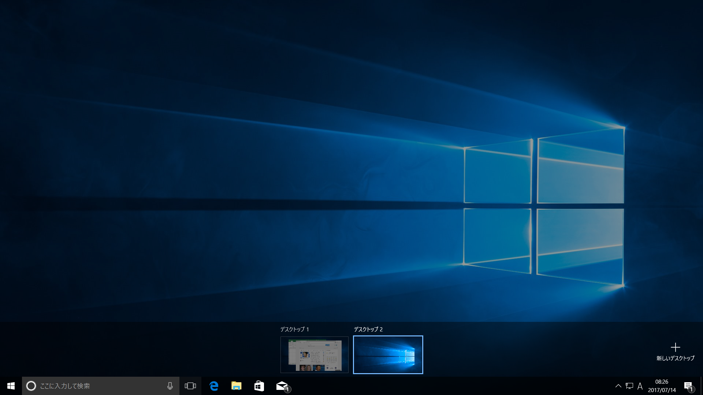
Task: Open the Action Center notifications
Action: (x=688, y=386)
